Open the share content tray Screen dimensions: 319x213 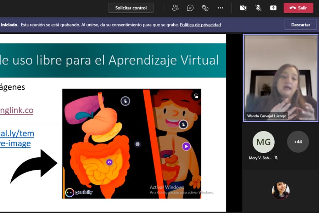click(x=273, y=8)
